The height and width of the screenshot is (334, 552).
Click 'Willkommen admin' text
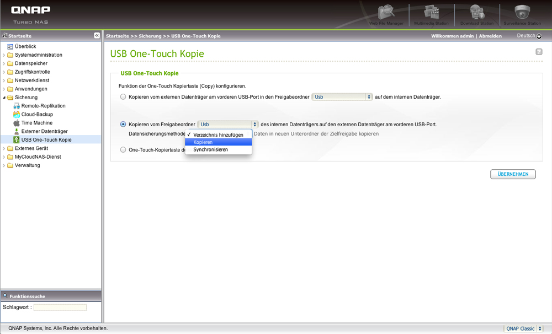[x=453, y=36]
